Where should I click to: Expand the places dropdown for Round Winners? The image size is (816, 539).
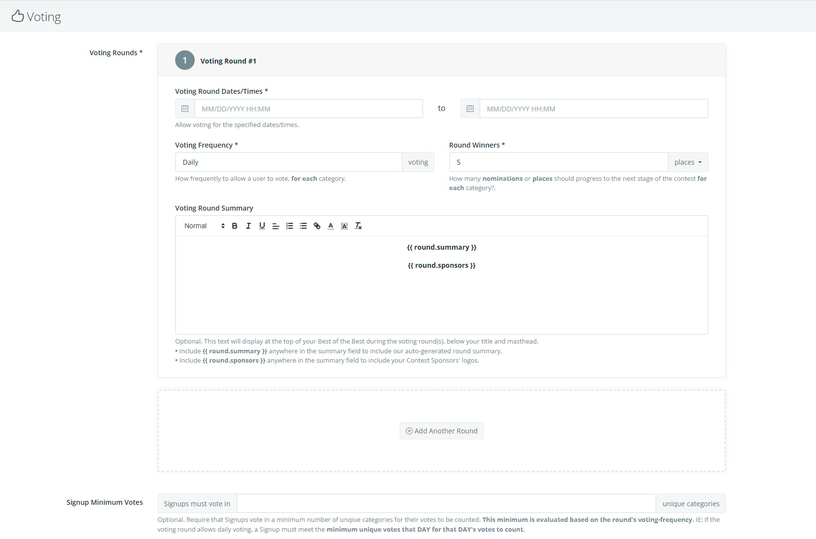688,162
